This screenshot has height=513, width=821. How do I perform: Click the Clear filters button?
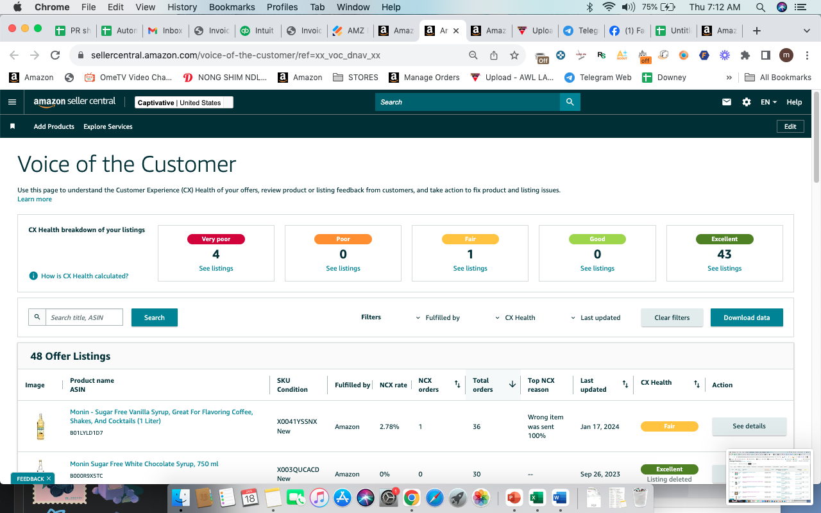coord(672,317)
